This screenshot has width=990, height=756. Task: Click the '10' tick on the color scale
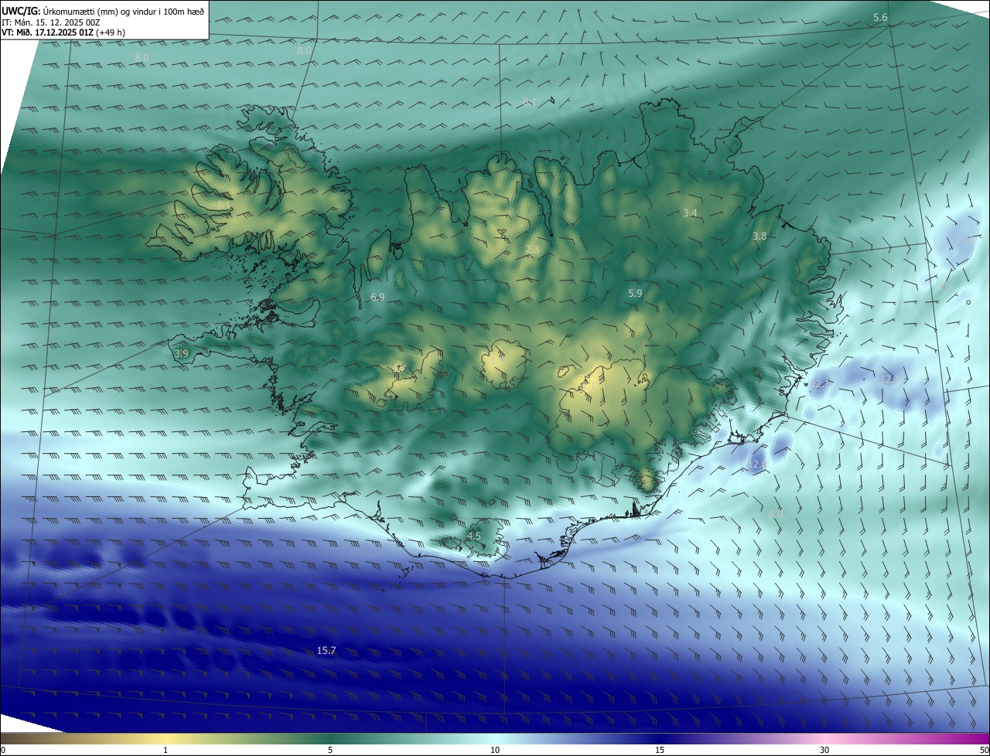click(495, 750)
